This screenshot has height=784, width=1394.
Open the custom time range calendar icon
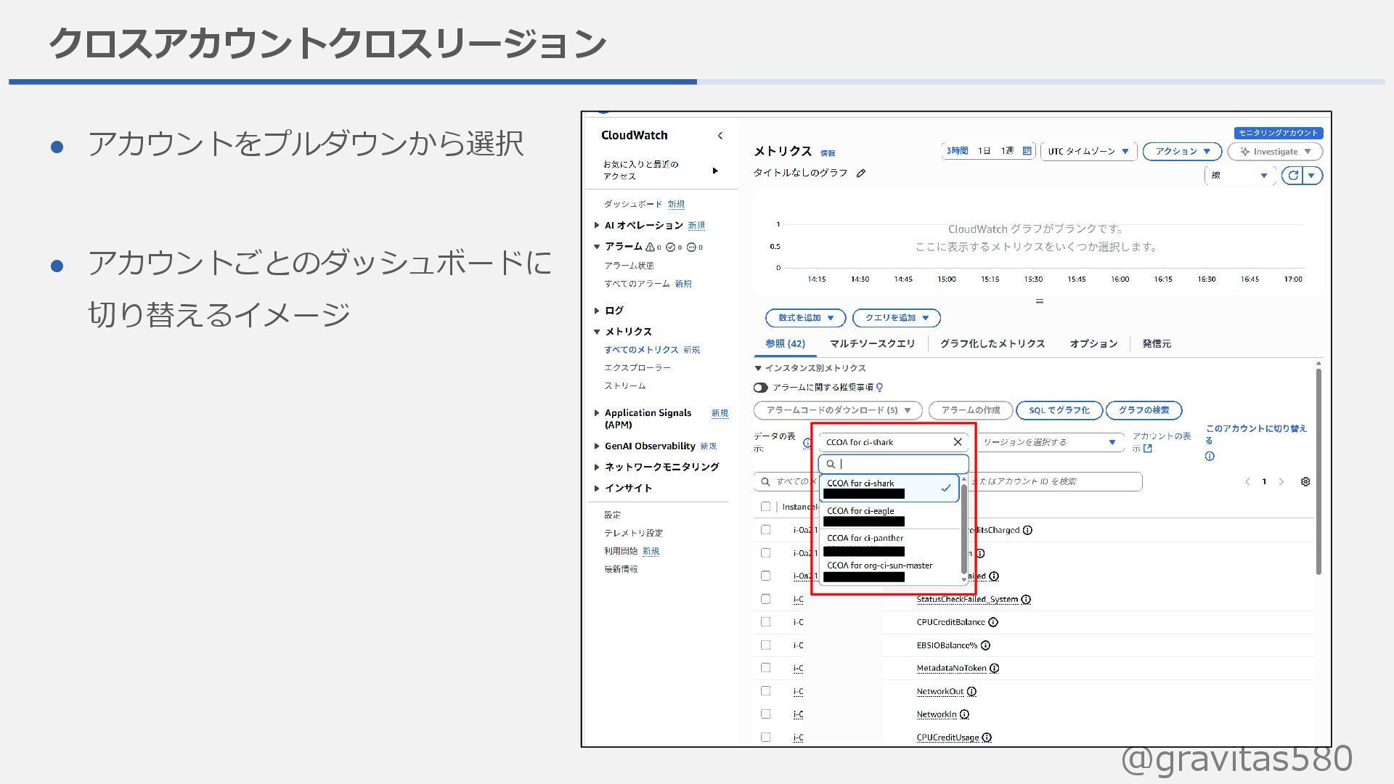(1027, 151)
